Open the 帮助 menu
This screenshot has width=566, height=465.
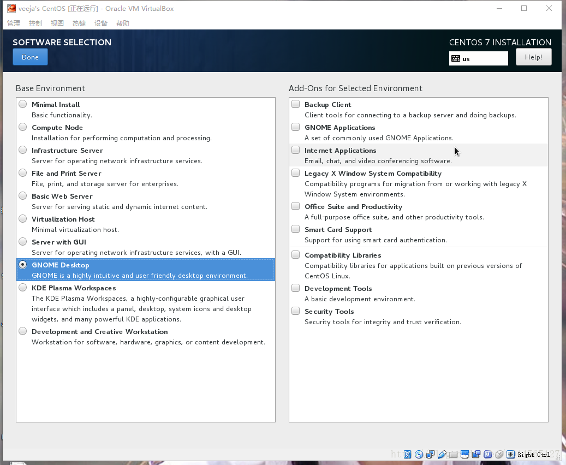pos(123,23)
